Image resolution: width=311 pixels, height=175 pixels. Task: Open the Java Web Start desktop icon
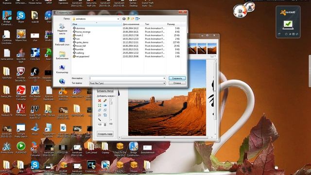click(21, 55)
